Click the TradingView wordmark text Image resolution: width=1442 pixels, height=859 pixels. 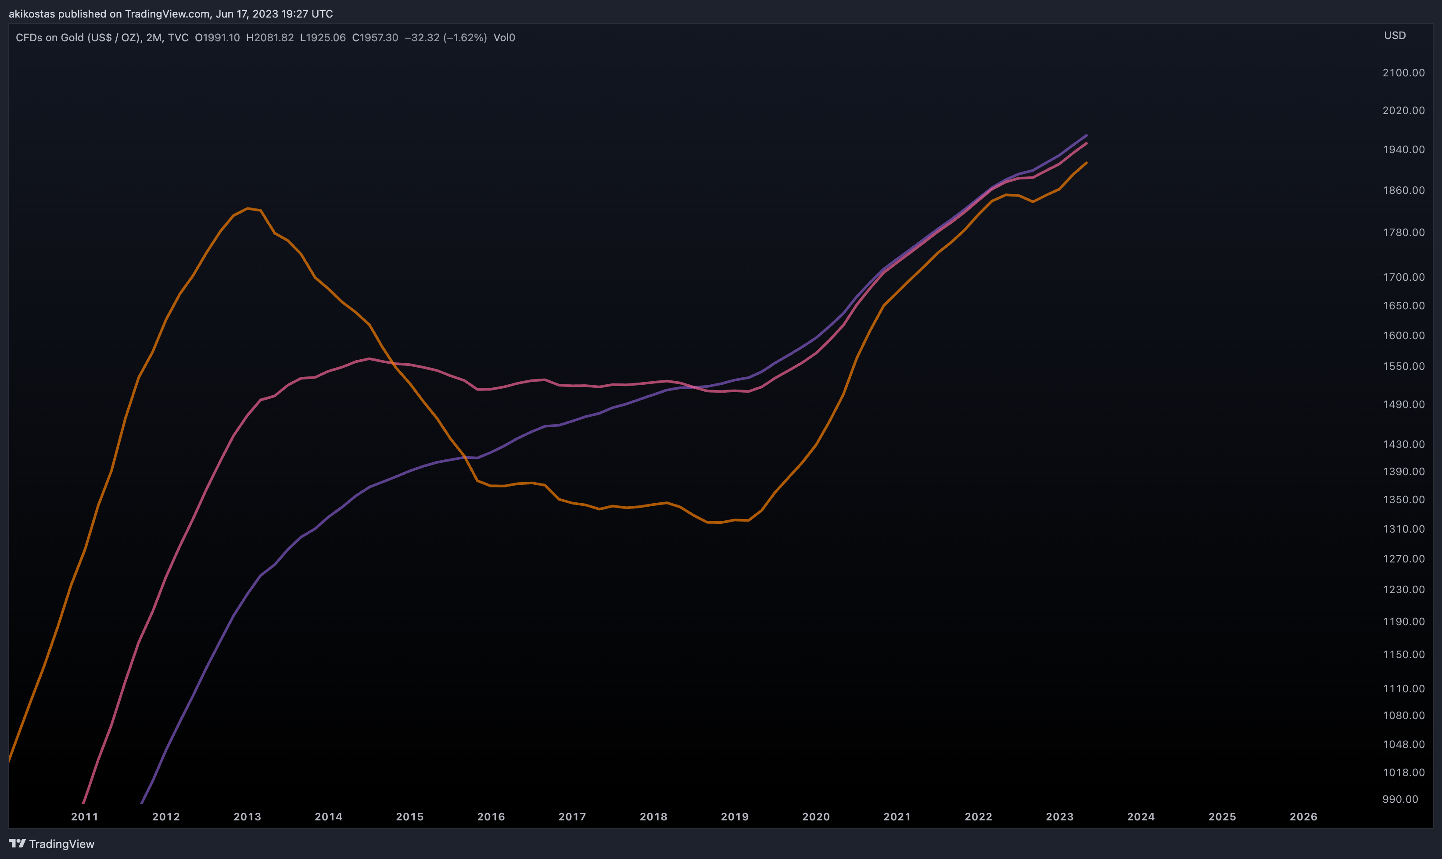(x=62, y=844)
